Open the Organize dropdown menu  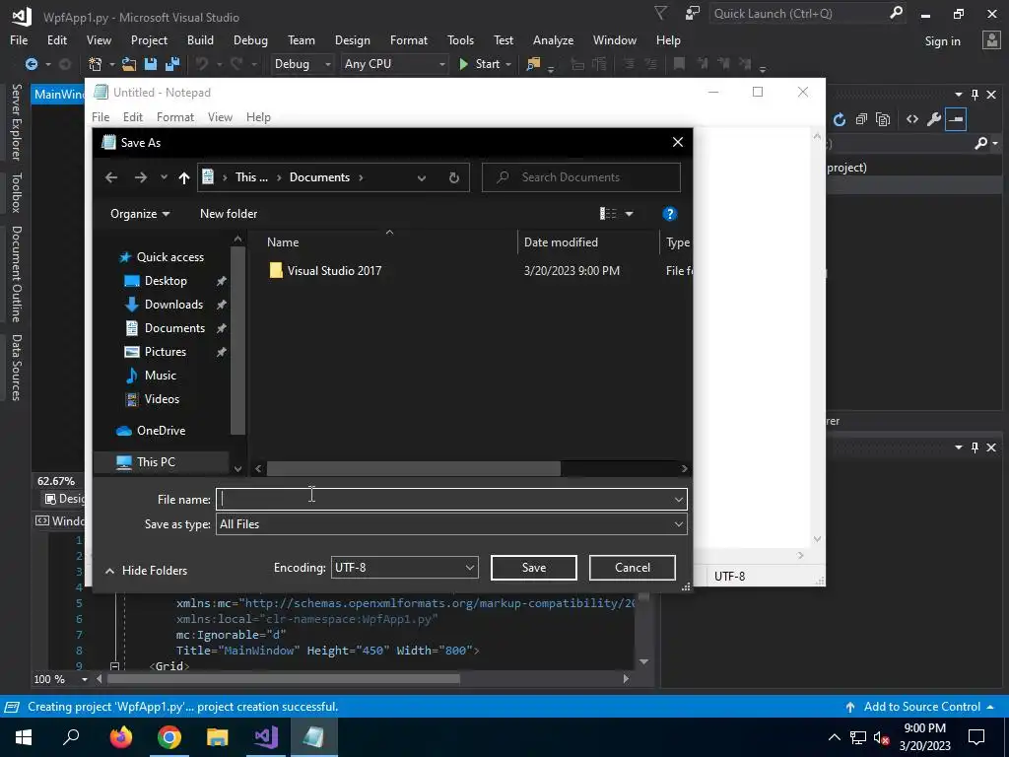[140, 214]
